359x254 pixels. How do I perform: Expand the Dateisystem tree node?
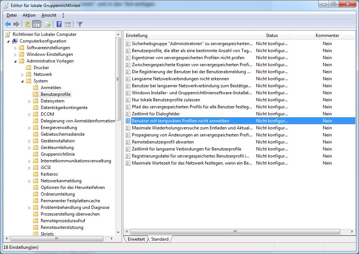pos(29,101)
